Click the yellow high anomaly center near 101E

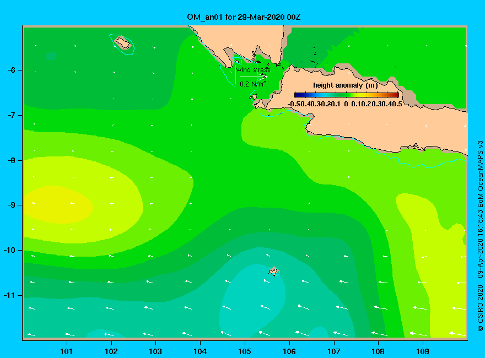click(59, 205)
